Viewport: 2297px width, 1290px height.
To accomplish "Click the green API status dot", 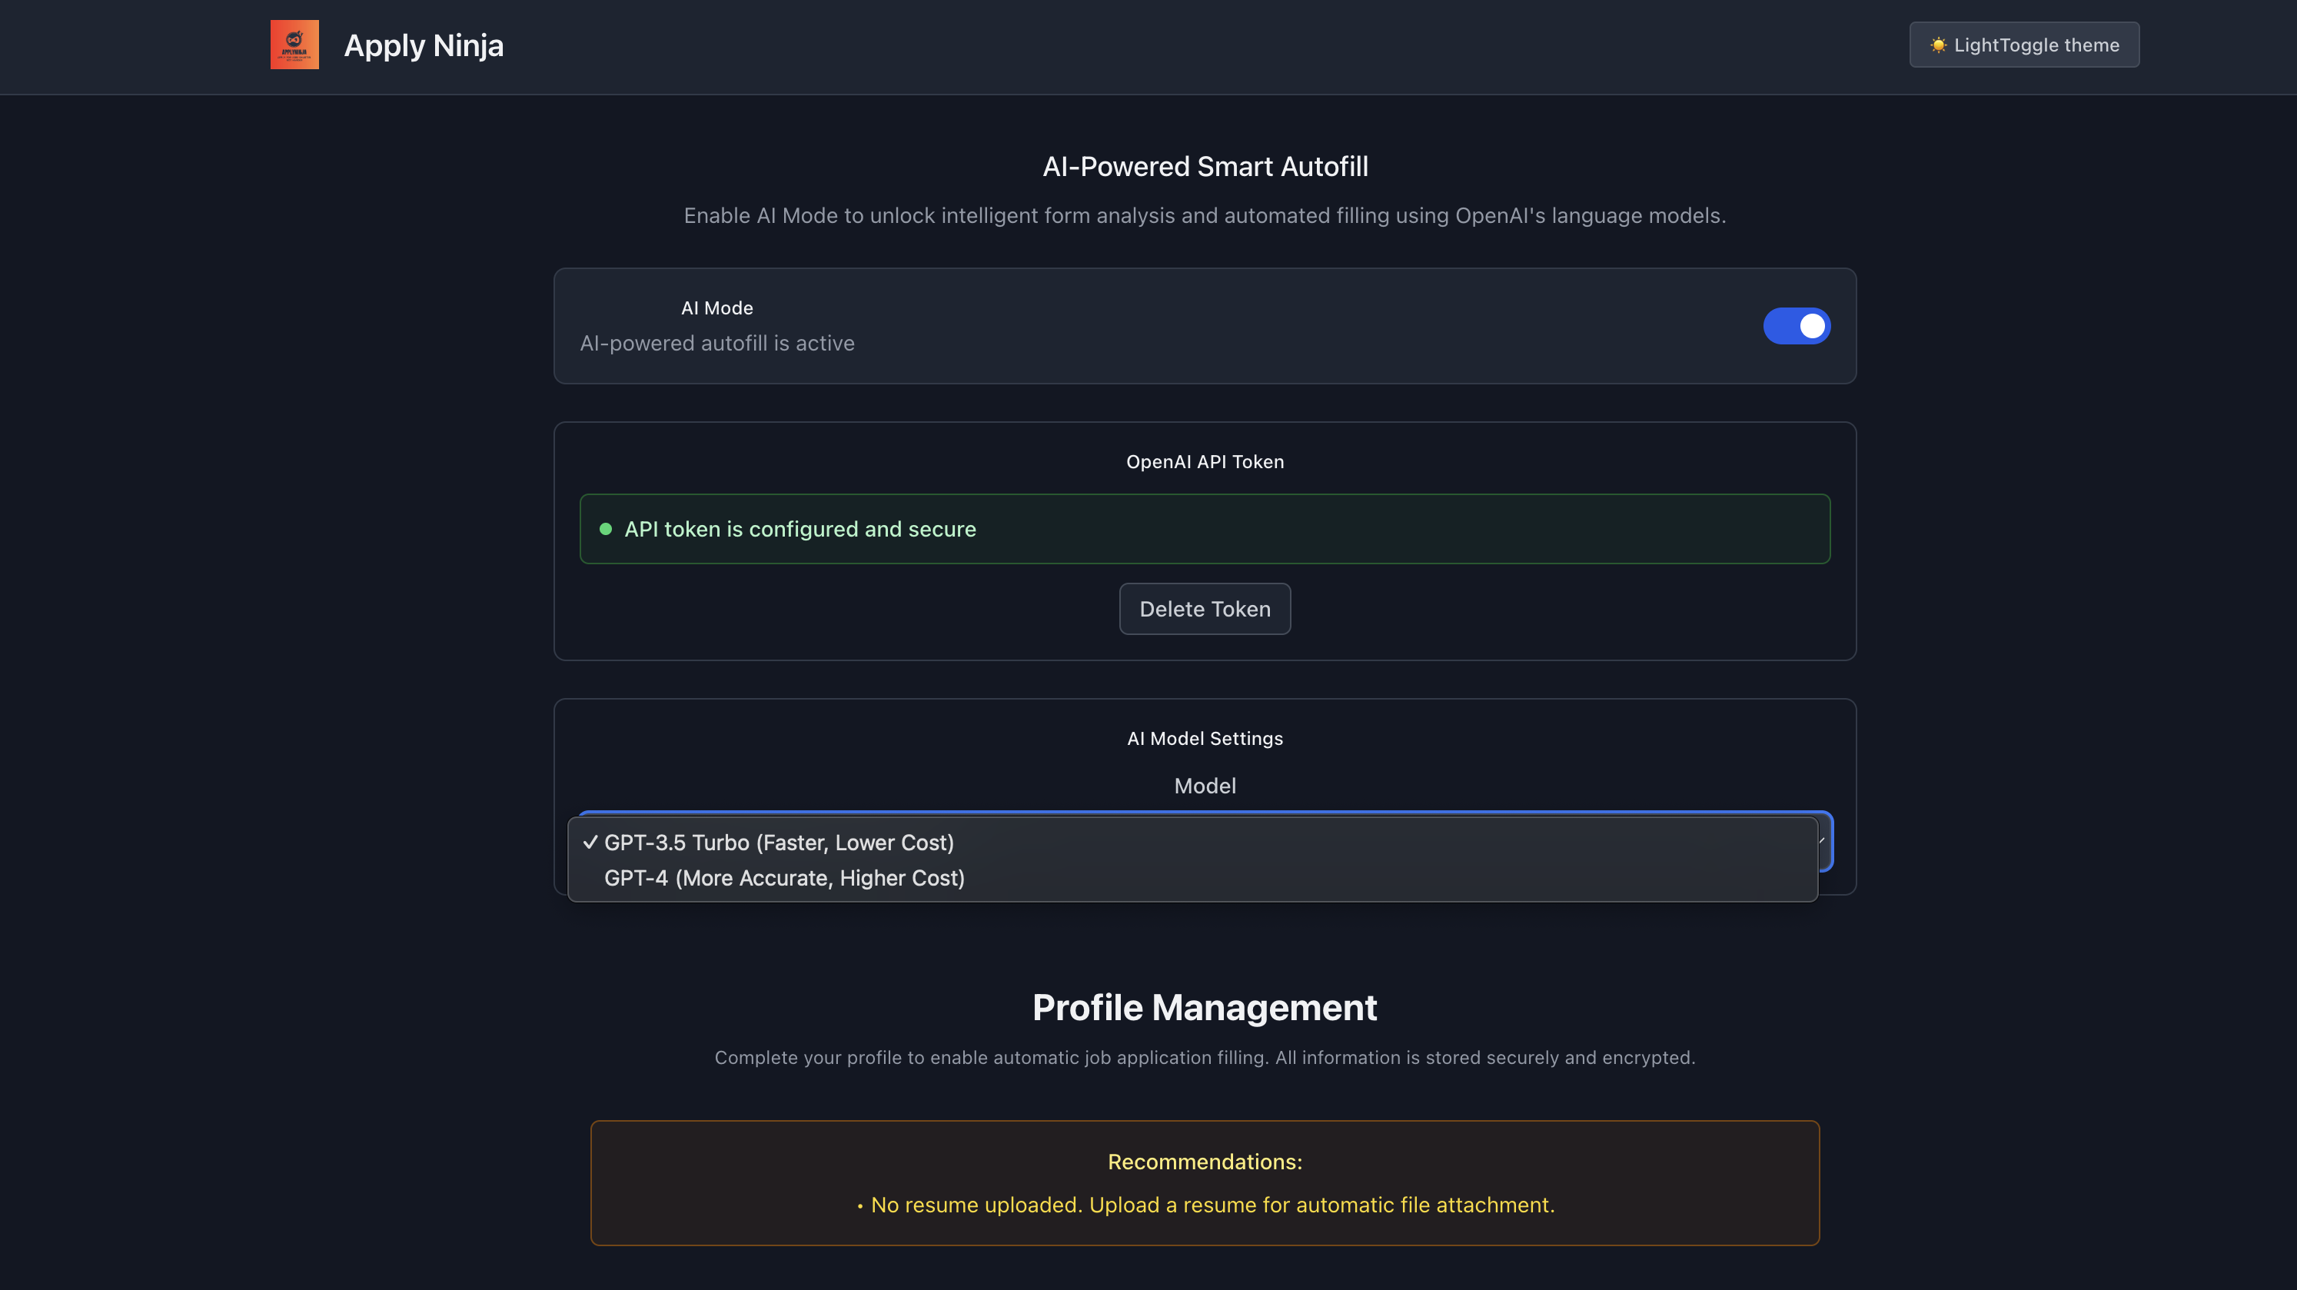I will 606,529.
